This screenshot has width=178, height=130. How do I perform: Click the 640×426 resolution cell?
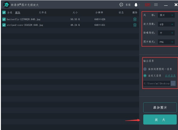[x=100, y=19]
